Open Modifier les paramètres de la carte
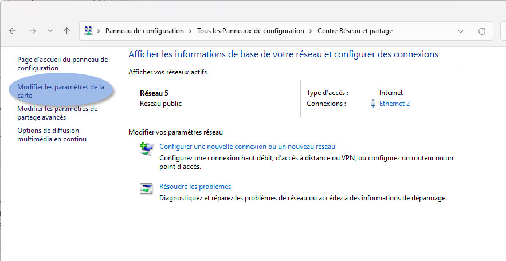506x261 pixels. coord(61,91)
